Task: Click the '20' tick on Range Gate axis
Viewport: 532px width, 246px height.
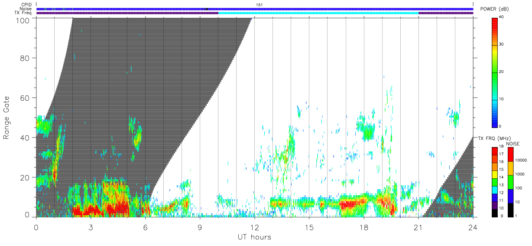Action: [x=25, y=177]
